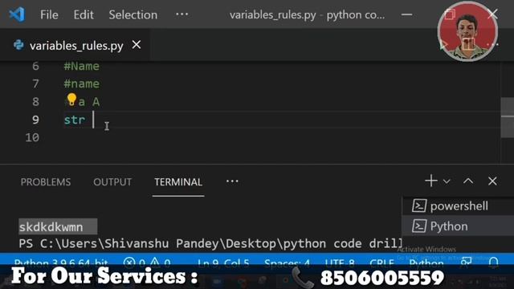Click the Python terminal icon
The width and height of the screenshot is (514, 289).
pos(419,226)
